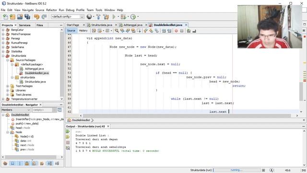Click the Save All toolbar icon

[x=27, y=17]
